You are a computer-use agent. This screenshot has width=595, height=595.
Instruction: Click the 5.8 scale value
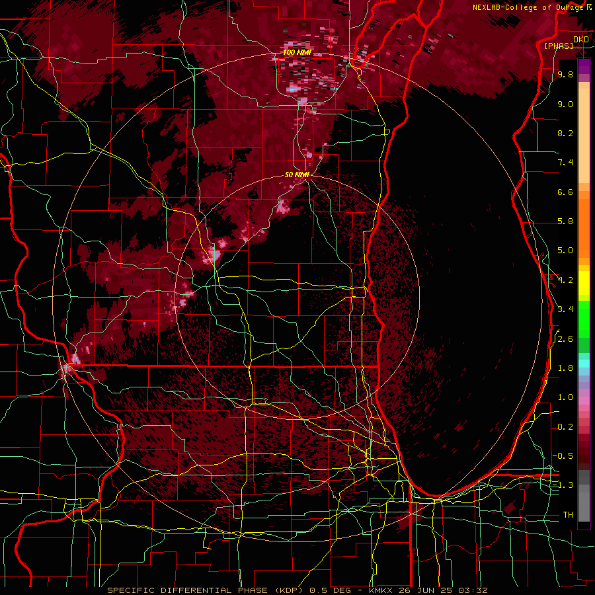coord(565,221)
